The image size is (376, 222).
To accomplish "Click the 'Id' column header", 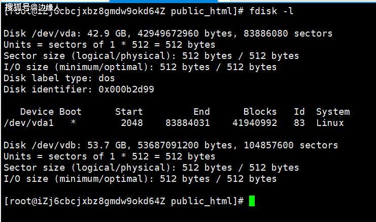I will tap(299, 112).
